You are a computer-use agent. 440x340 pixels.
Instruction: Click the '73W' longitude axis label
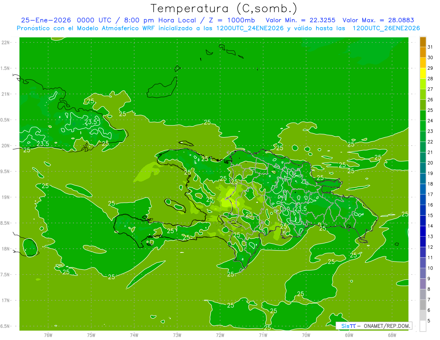click(x=177, y=335)
